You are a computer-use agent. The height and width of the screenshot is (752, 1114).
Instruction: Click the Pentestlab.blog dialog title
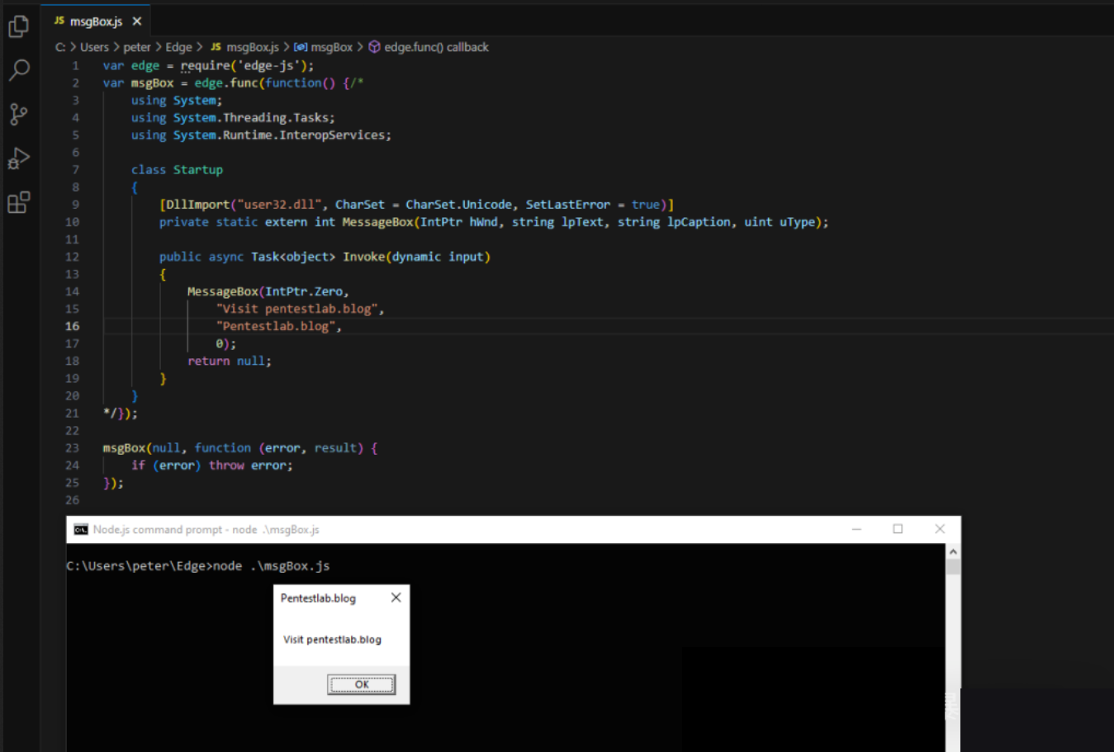318,598
